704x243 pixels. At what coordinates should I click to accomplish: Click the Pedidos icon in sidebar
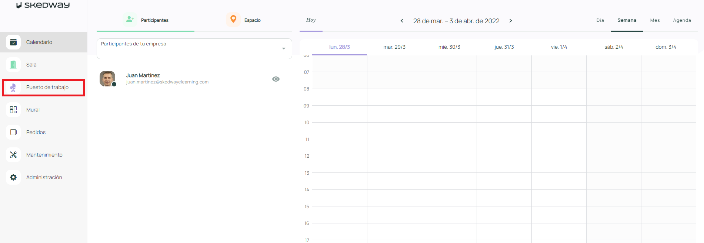pyautogui.click(x=13, y=132)
